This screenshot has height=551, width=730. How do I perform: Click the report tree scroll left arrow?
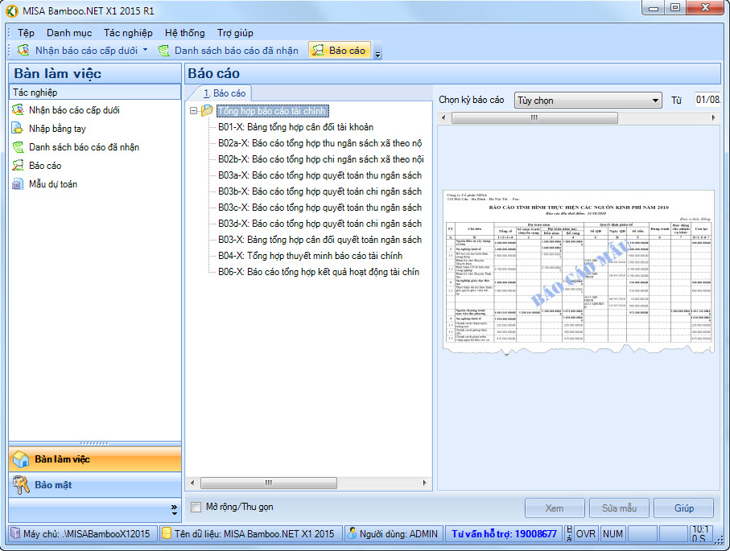192,483
